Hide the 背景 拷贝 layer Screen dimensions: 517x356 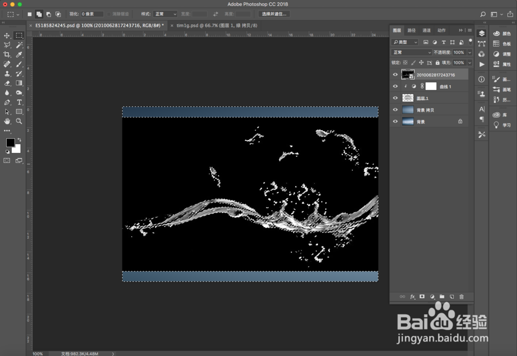[x=395, y=110]
